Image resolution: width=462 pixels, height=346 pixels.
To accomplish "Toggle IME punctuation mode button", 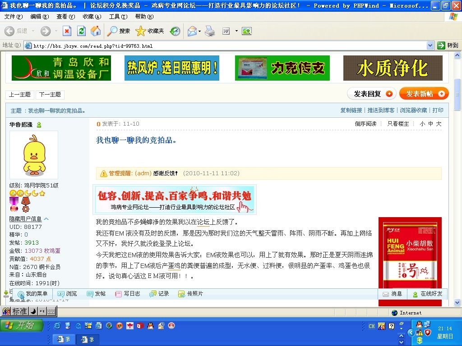I will [42, 311].
